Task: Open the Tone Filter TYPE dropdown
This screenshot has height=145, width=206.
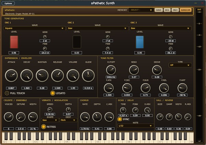Action: tap(180, 65)
